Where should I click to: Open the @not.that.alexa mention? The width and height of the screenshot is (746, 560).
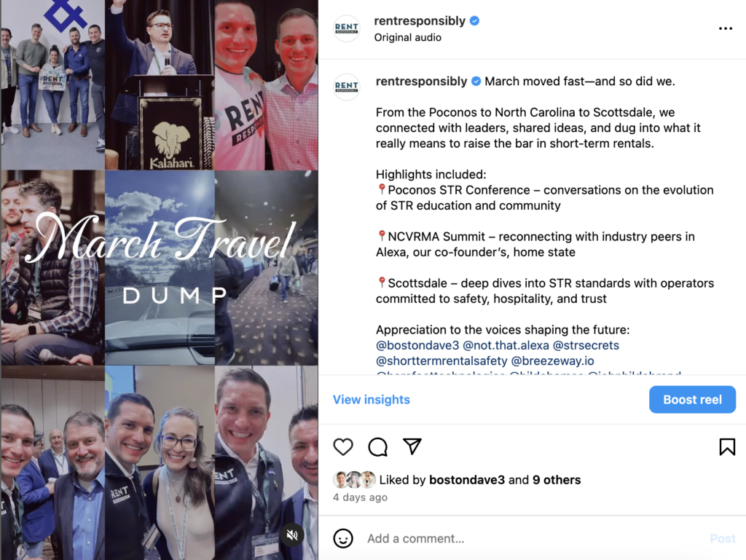506,345
